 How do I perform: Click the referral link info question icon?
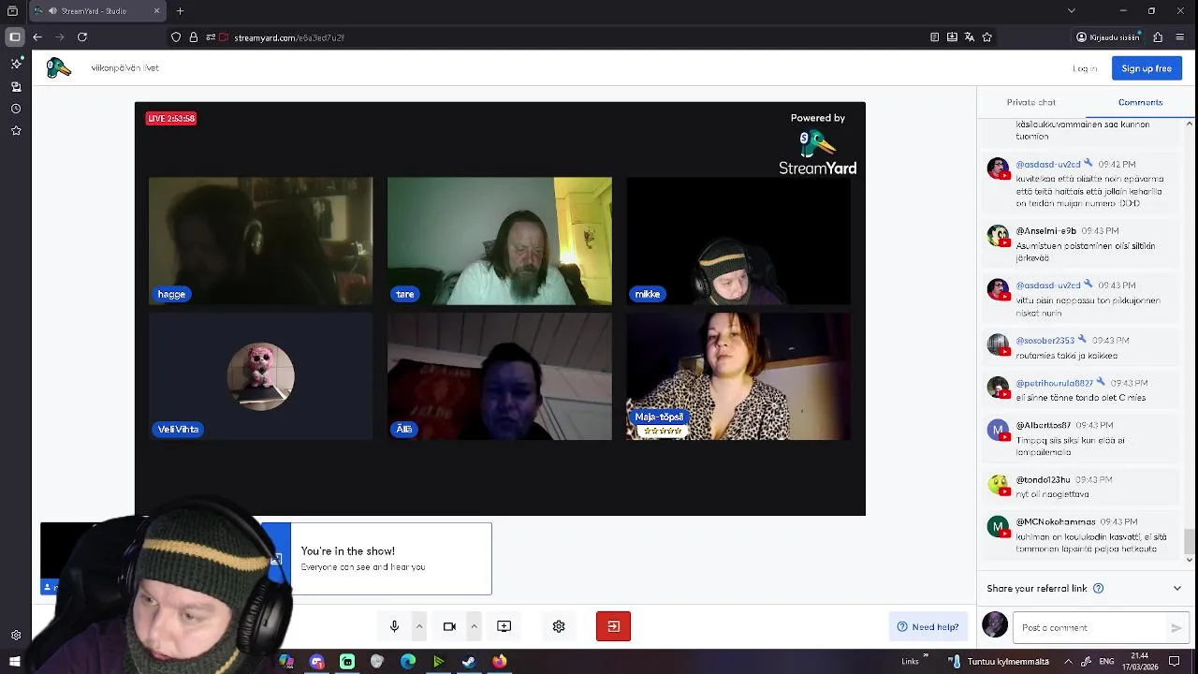pyautogui.click(x=1099, y=589)
